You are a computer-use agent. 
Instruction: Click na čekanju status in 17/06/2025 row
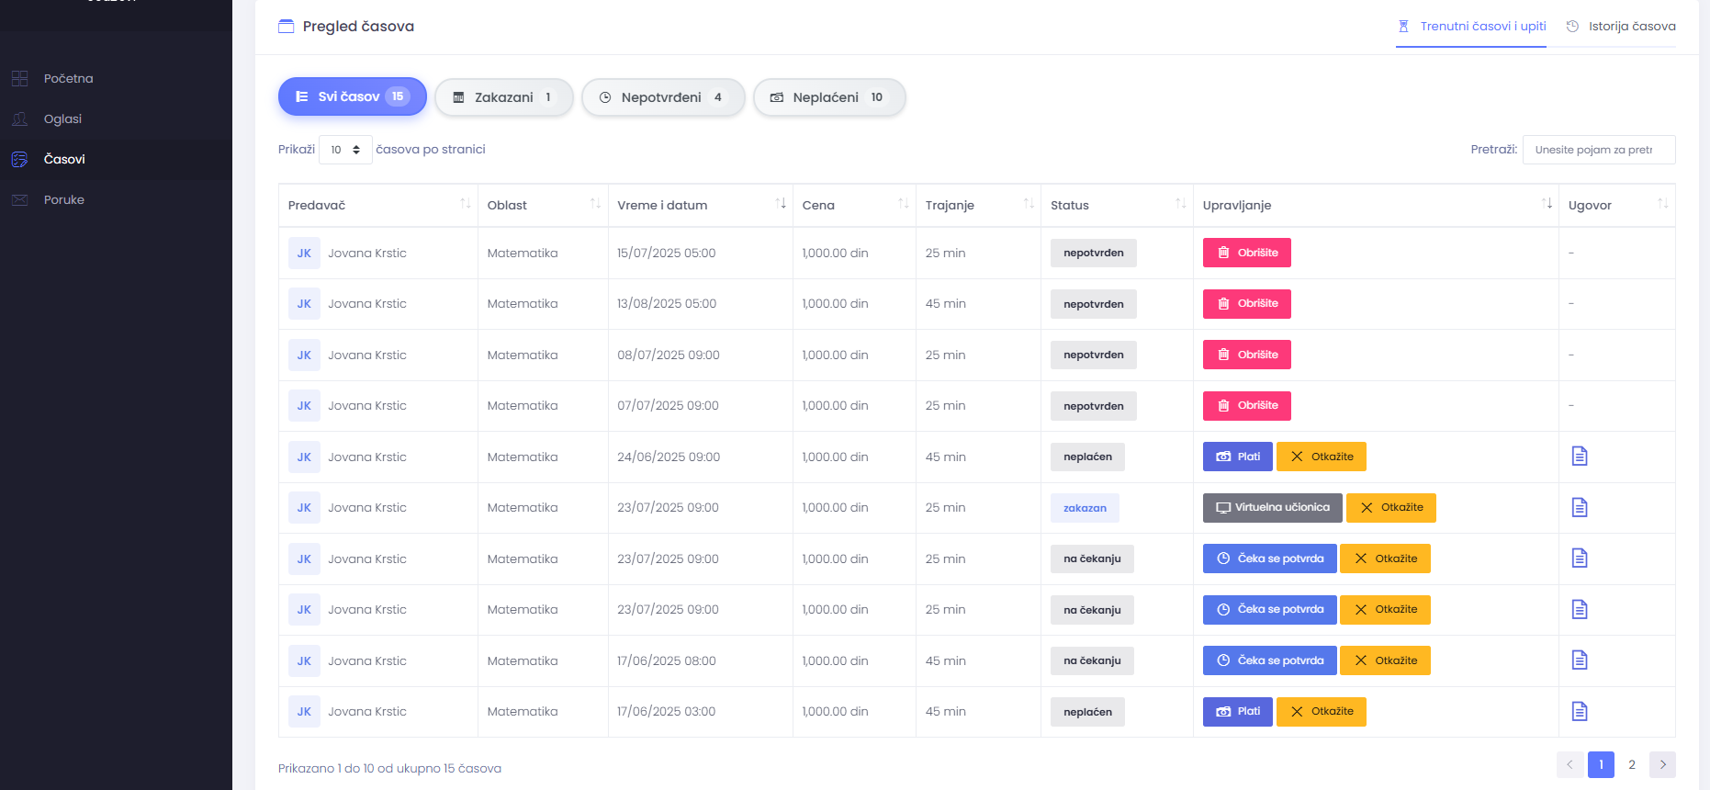click(x=1092, y=660)
